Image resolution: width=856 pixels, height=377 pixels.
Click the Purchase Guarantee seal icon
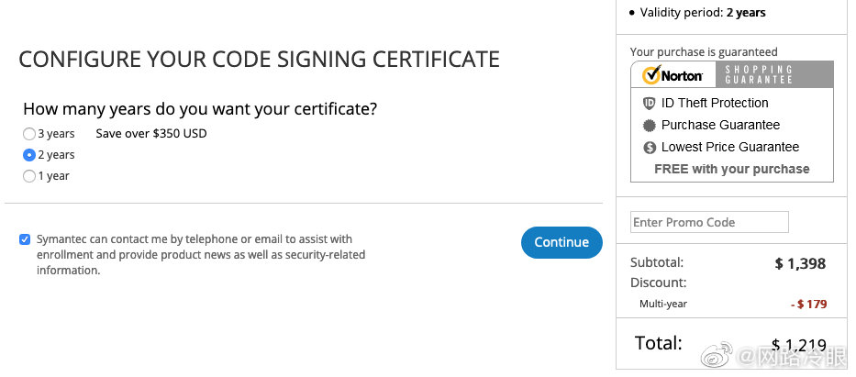(650, 125)
